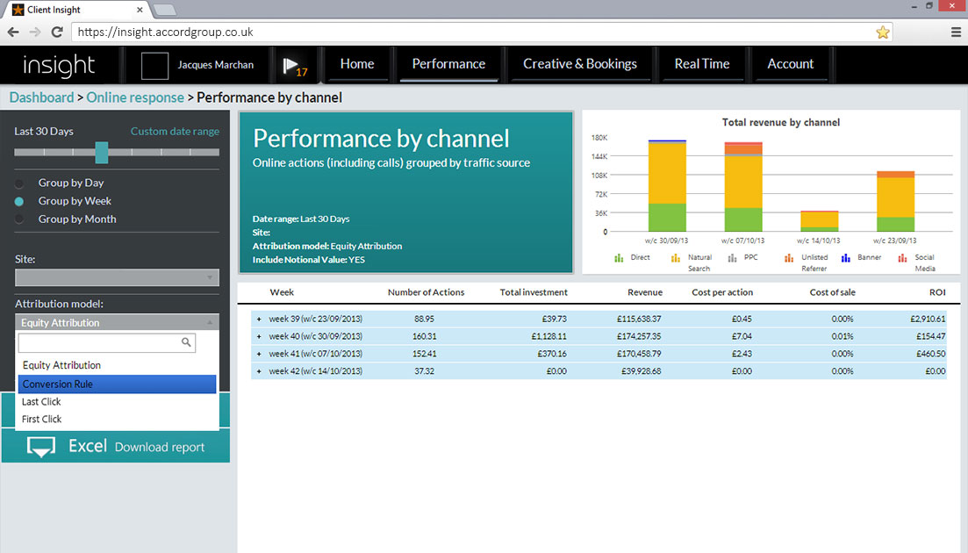Toggle the Banner legend icon
Image resolution: width=968 pixels, height=553 pixels.
click(x=846, y=258)
